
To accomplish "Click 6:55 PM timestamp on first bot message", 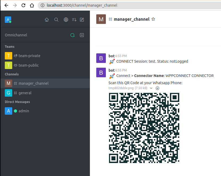I will point(121,56).
